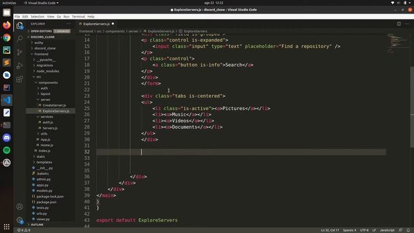
Task: Open views.py in the explorer
Action: tap(43, 219)
